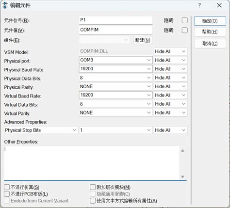The height and width of the screenshot is (208, 230).
Task: Open the Physical port COM3 dropdown
Action: pyautogui.click(x=115, y=60)
